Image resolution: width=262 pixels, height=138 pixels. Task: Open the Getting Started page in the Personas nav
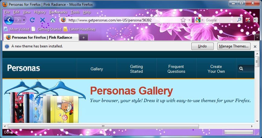pos(136,69)
